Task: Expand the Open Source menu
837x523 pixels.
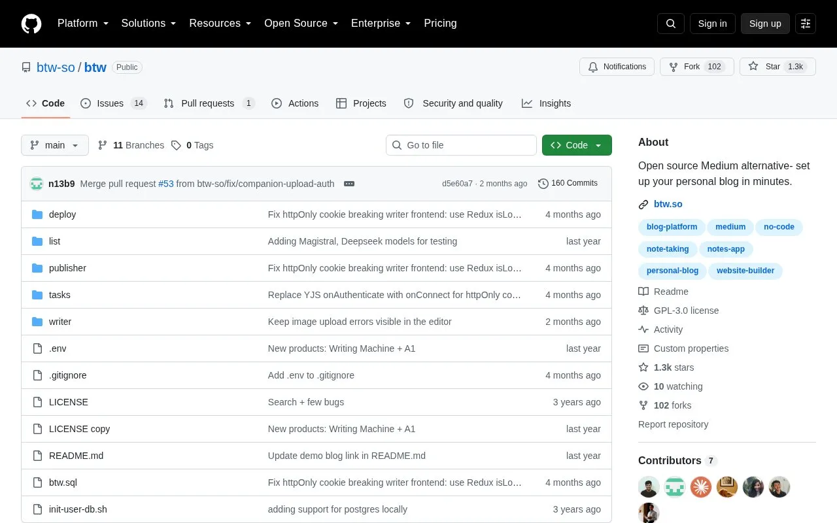Action: coord(301,24)
